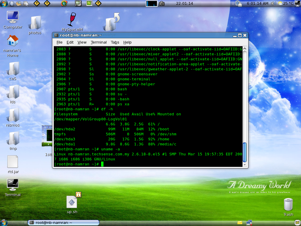Open the Trash icon on desktop
Image resolution: width=301 pixels, height=226 pixels.
(x=288, y=205)
